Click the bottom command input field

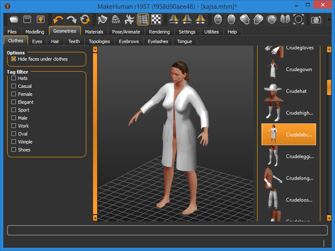(x=167, y=231)
